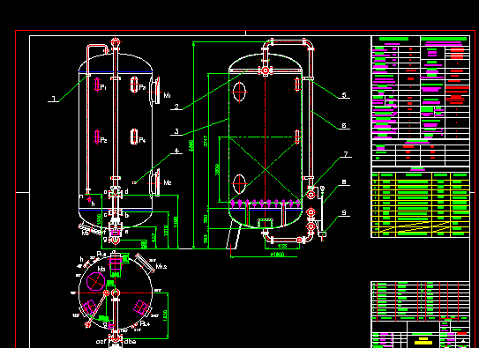Select callout number 3 label
The image size is (479, 348).
point(176,131)
